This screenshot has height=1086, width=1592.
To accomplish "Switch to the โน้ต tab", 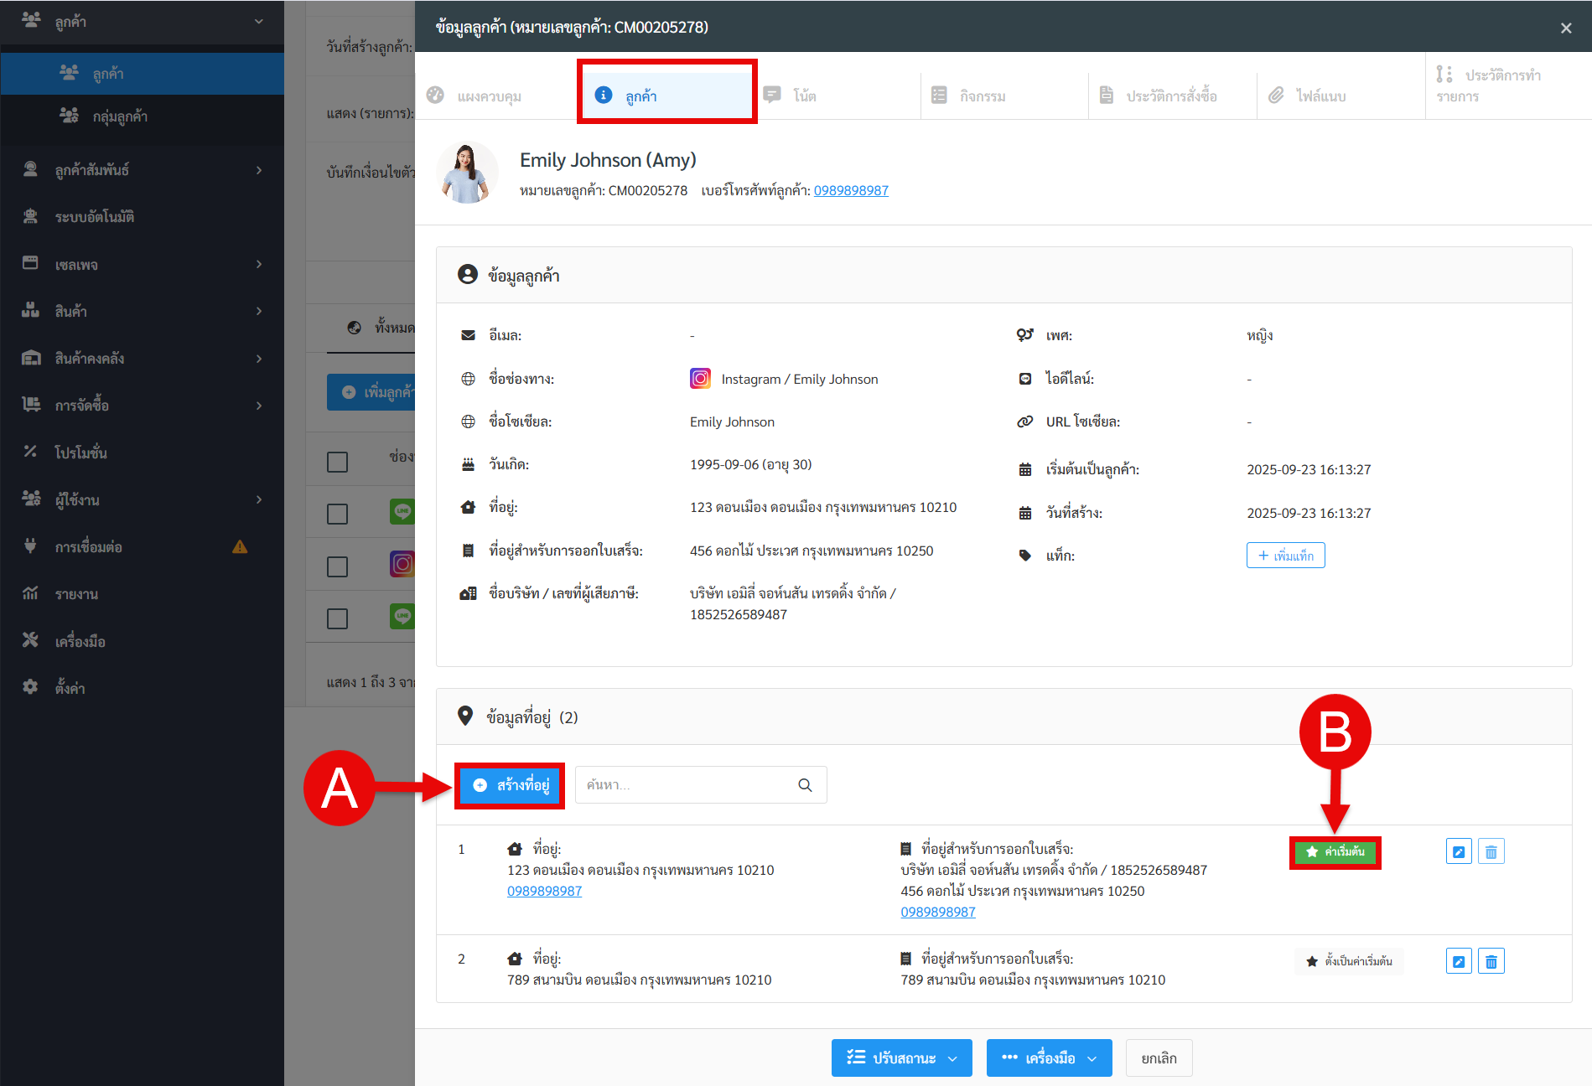I will tap(803, 96).
